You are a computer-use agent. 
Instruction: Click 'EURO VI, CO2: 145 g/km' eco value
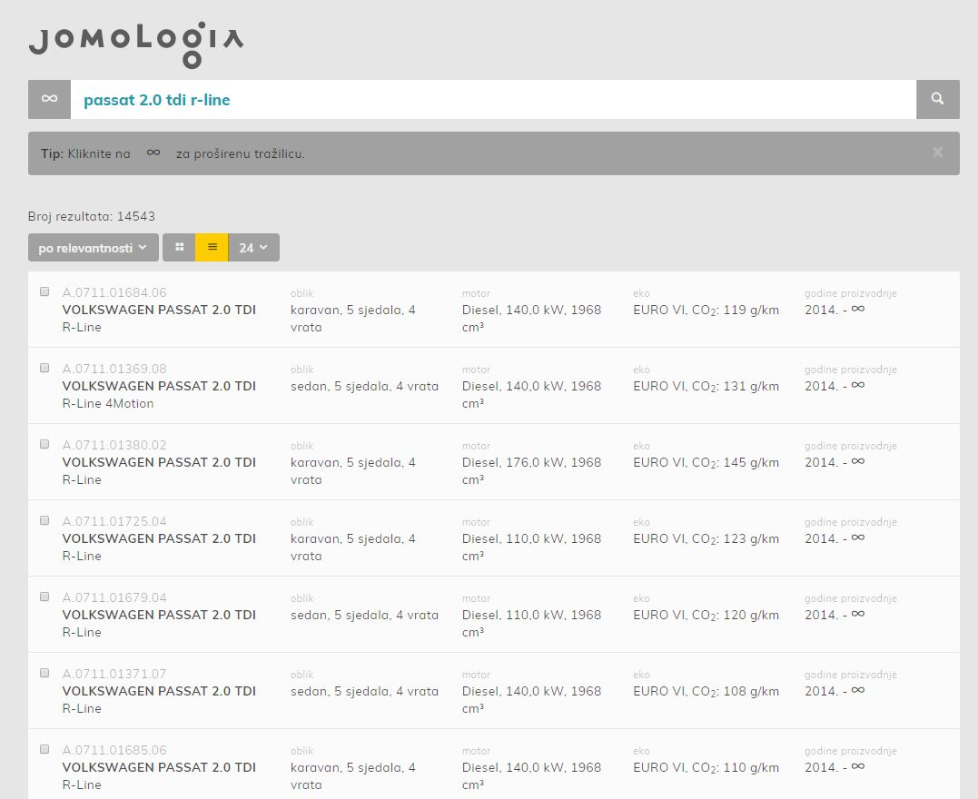tap(706, 462)
